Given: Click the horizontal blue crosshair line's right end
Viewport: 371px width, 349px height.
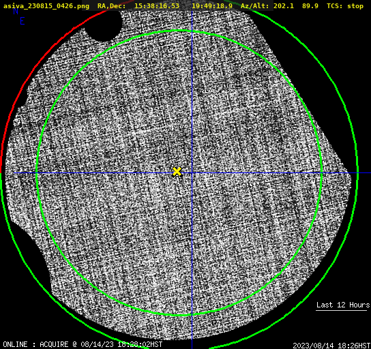Looking at the screenshot, I should (364, 173).
